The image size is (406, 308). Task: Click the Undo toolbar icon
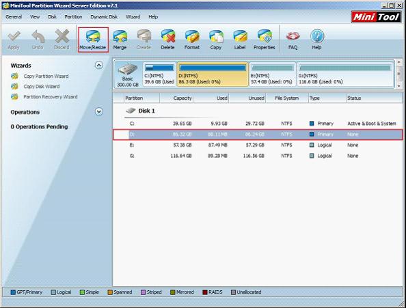click(38, 36)
